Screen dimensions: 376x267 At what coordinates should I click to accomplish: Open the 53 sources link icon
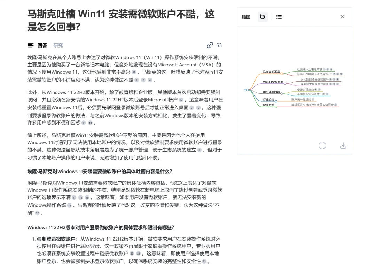click(210, 45)
